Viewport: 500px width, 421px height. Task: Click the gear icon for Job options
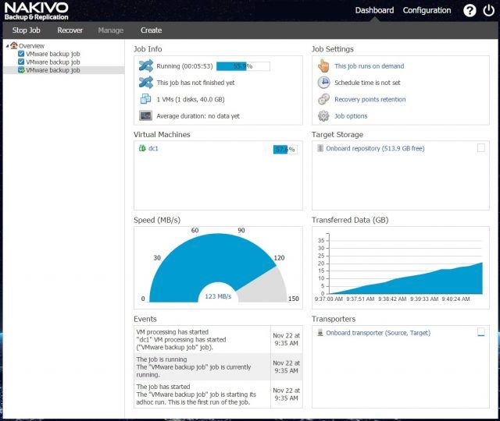point(323,116)
